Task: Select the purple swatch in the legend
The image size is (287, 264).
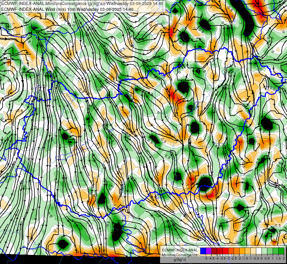Action: 209,251
